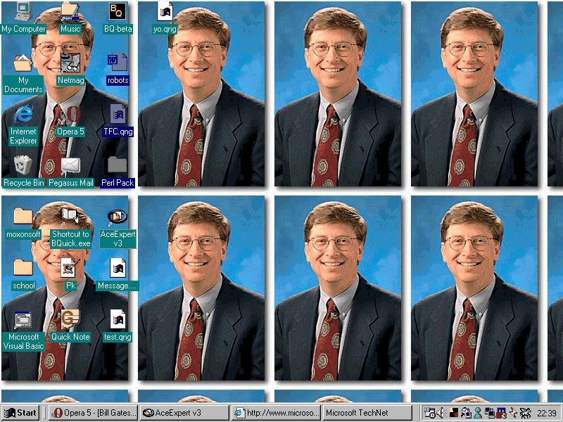The height and width of the screenshot is (422, 563).
Task: Click the volume speaker tray icon
Action: tap(441, 413)
